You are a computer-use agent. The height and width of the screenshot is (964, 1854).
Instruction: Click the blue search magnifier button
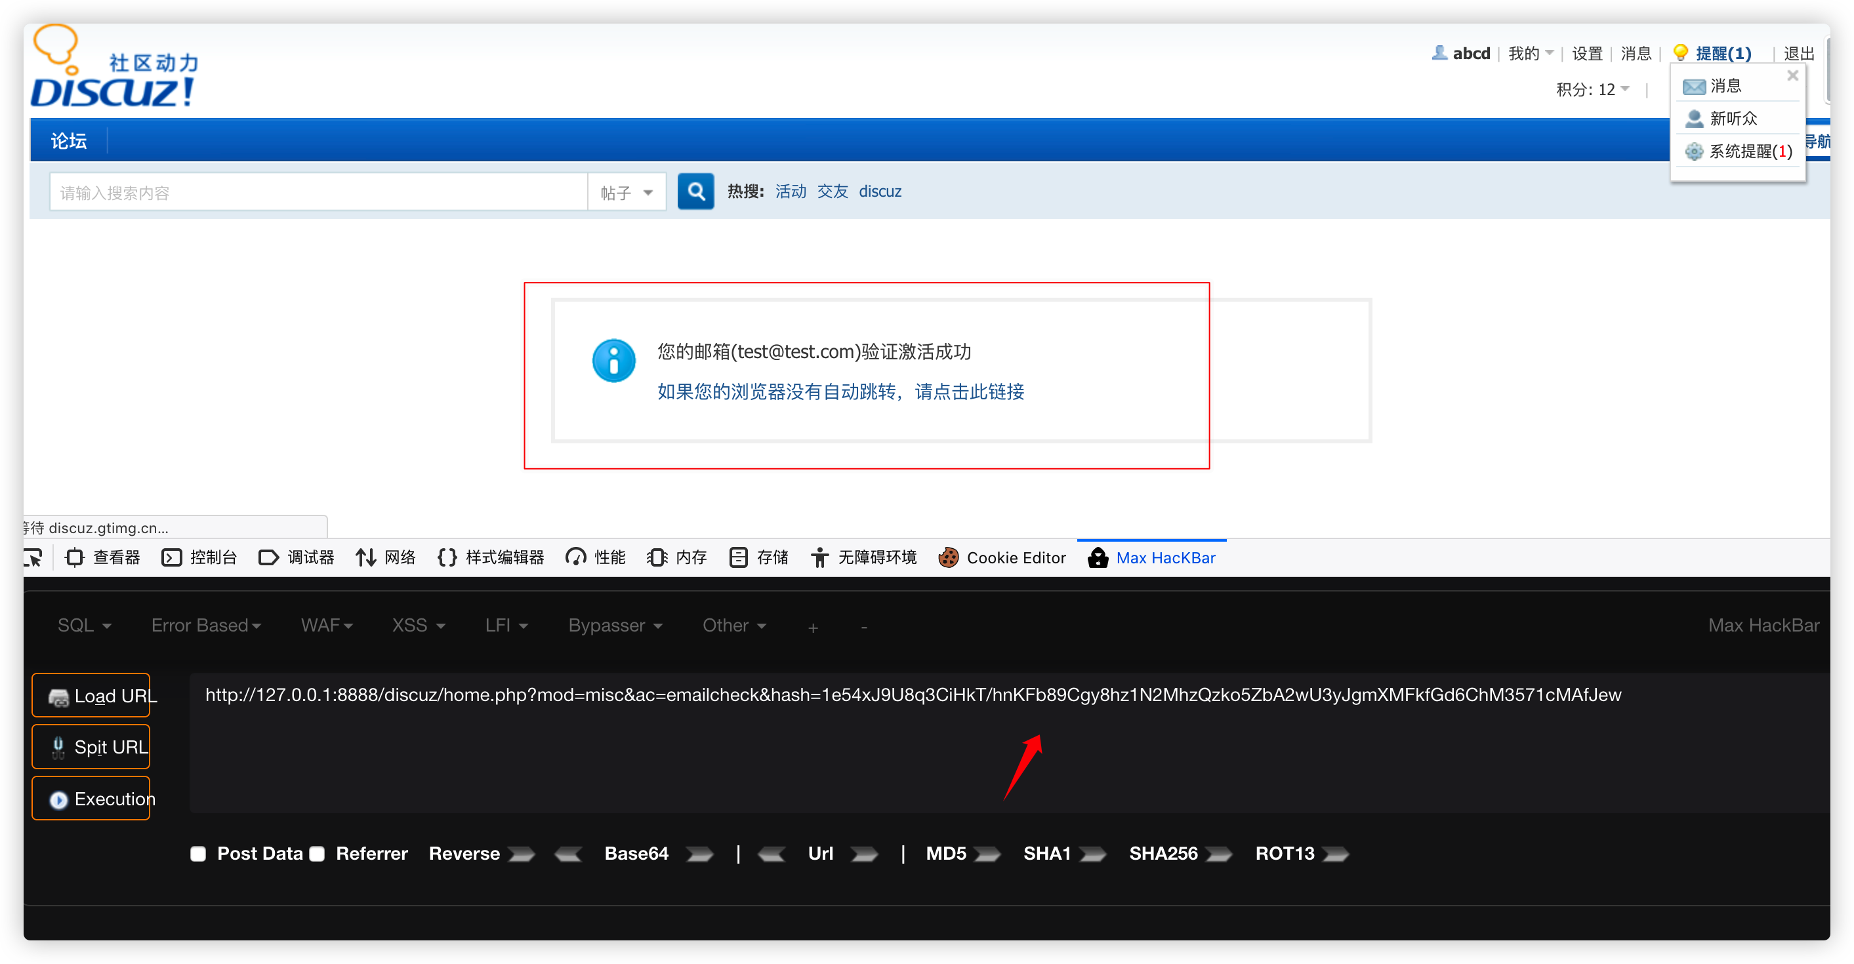pyautogui.click(x=695, y=191)
